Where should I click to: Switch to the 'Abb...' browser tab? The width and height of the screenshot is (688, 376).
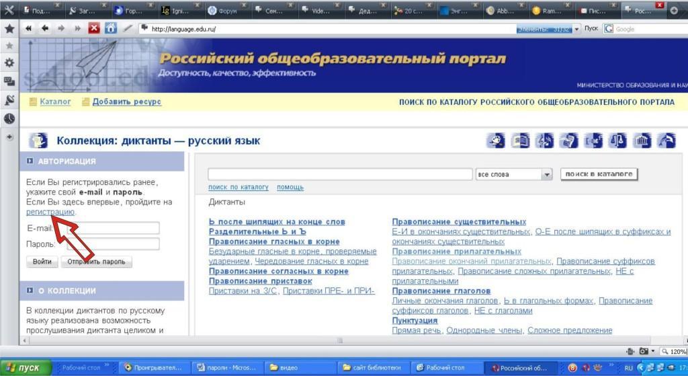tap(504, 11)
